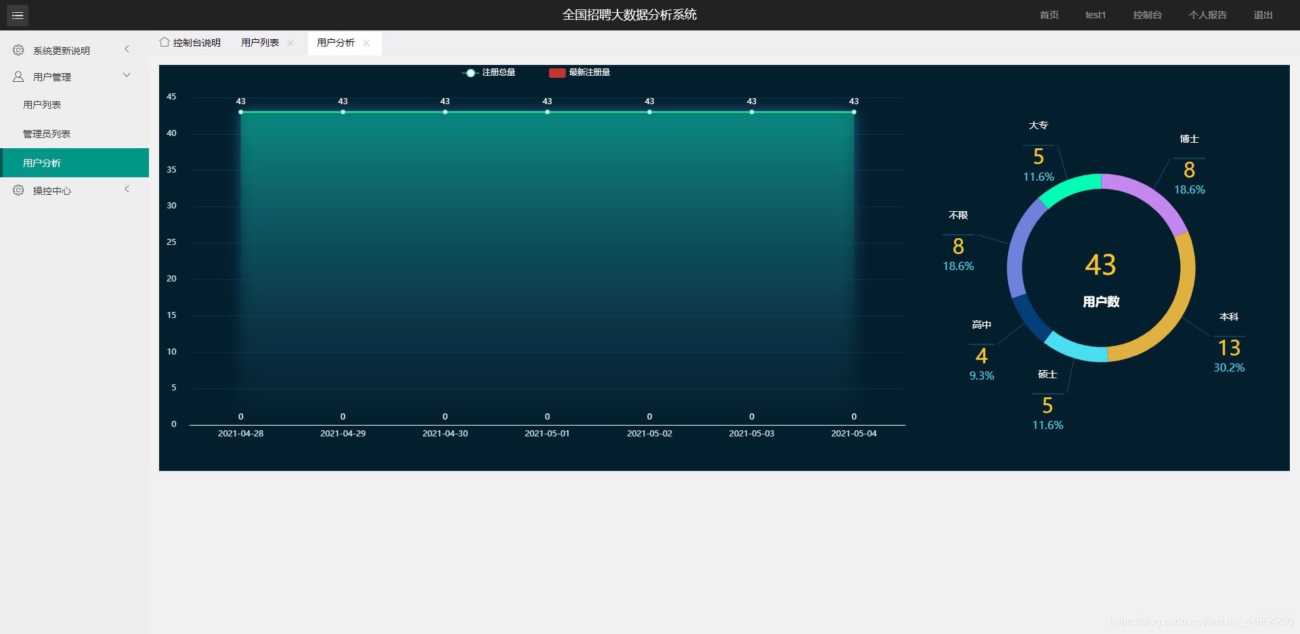Click the 注册总量 legend line marker
The height and width of the screenshot is (634, 1300).
tap(471, 73)
